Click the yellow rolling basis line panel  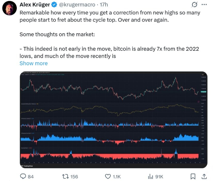[x=110, y=110]
